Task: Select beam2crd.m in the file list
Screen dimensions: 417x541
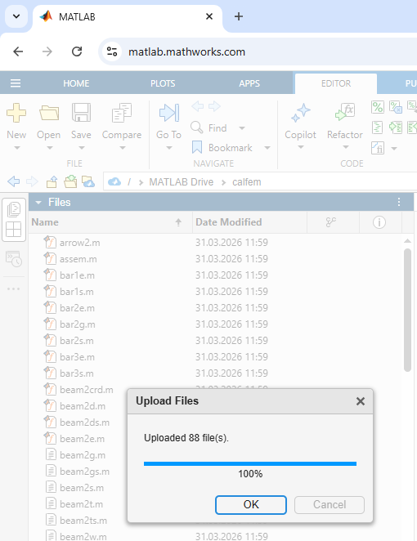Action: click(x=87, y=390)
